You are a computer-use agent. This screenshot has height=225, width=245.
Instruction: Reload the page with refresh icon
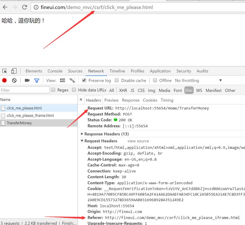pyautogui.click(x=24, y=7)
